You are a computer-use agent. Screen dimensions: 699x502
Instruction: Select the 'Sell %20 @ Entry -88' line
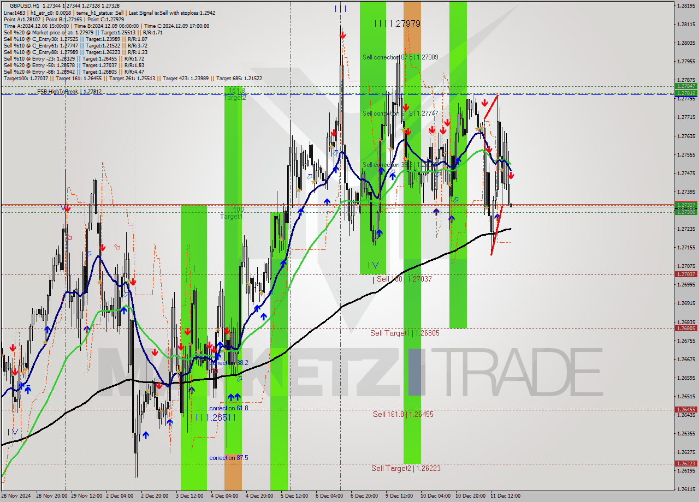[74, 71]
